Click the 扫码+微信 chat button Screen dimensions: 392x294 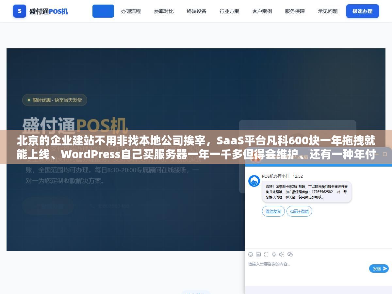click(299, 211)
